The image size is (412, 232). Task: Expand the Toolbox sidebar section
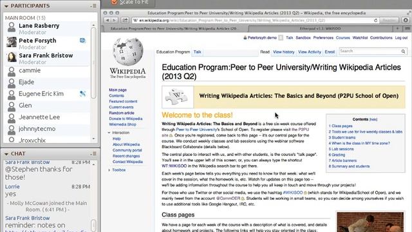(109, 170)
